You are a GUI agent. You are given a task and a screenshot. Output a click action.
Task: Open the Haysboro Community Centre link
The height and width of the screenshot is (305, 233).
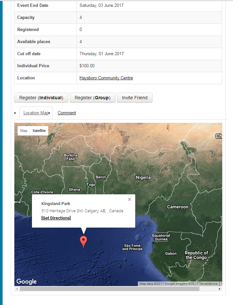(106, 78)
